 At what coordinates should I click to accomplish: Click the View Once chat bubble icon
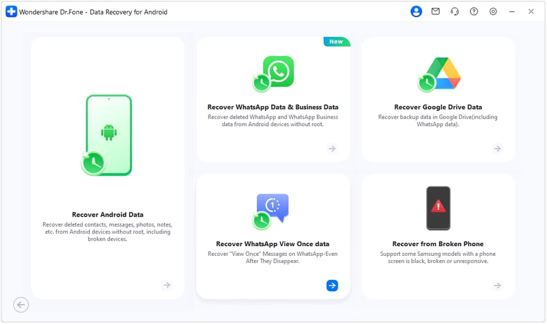pos(271,211)
